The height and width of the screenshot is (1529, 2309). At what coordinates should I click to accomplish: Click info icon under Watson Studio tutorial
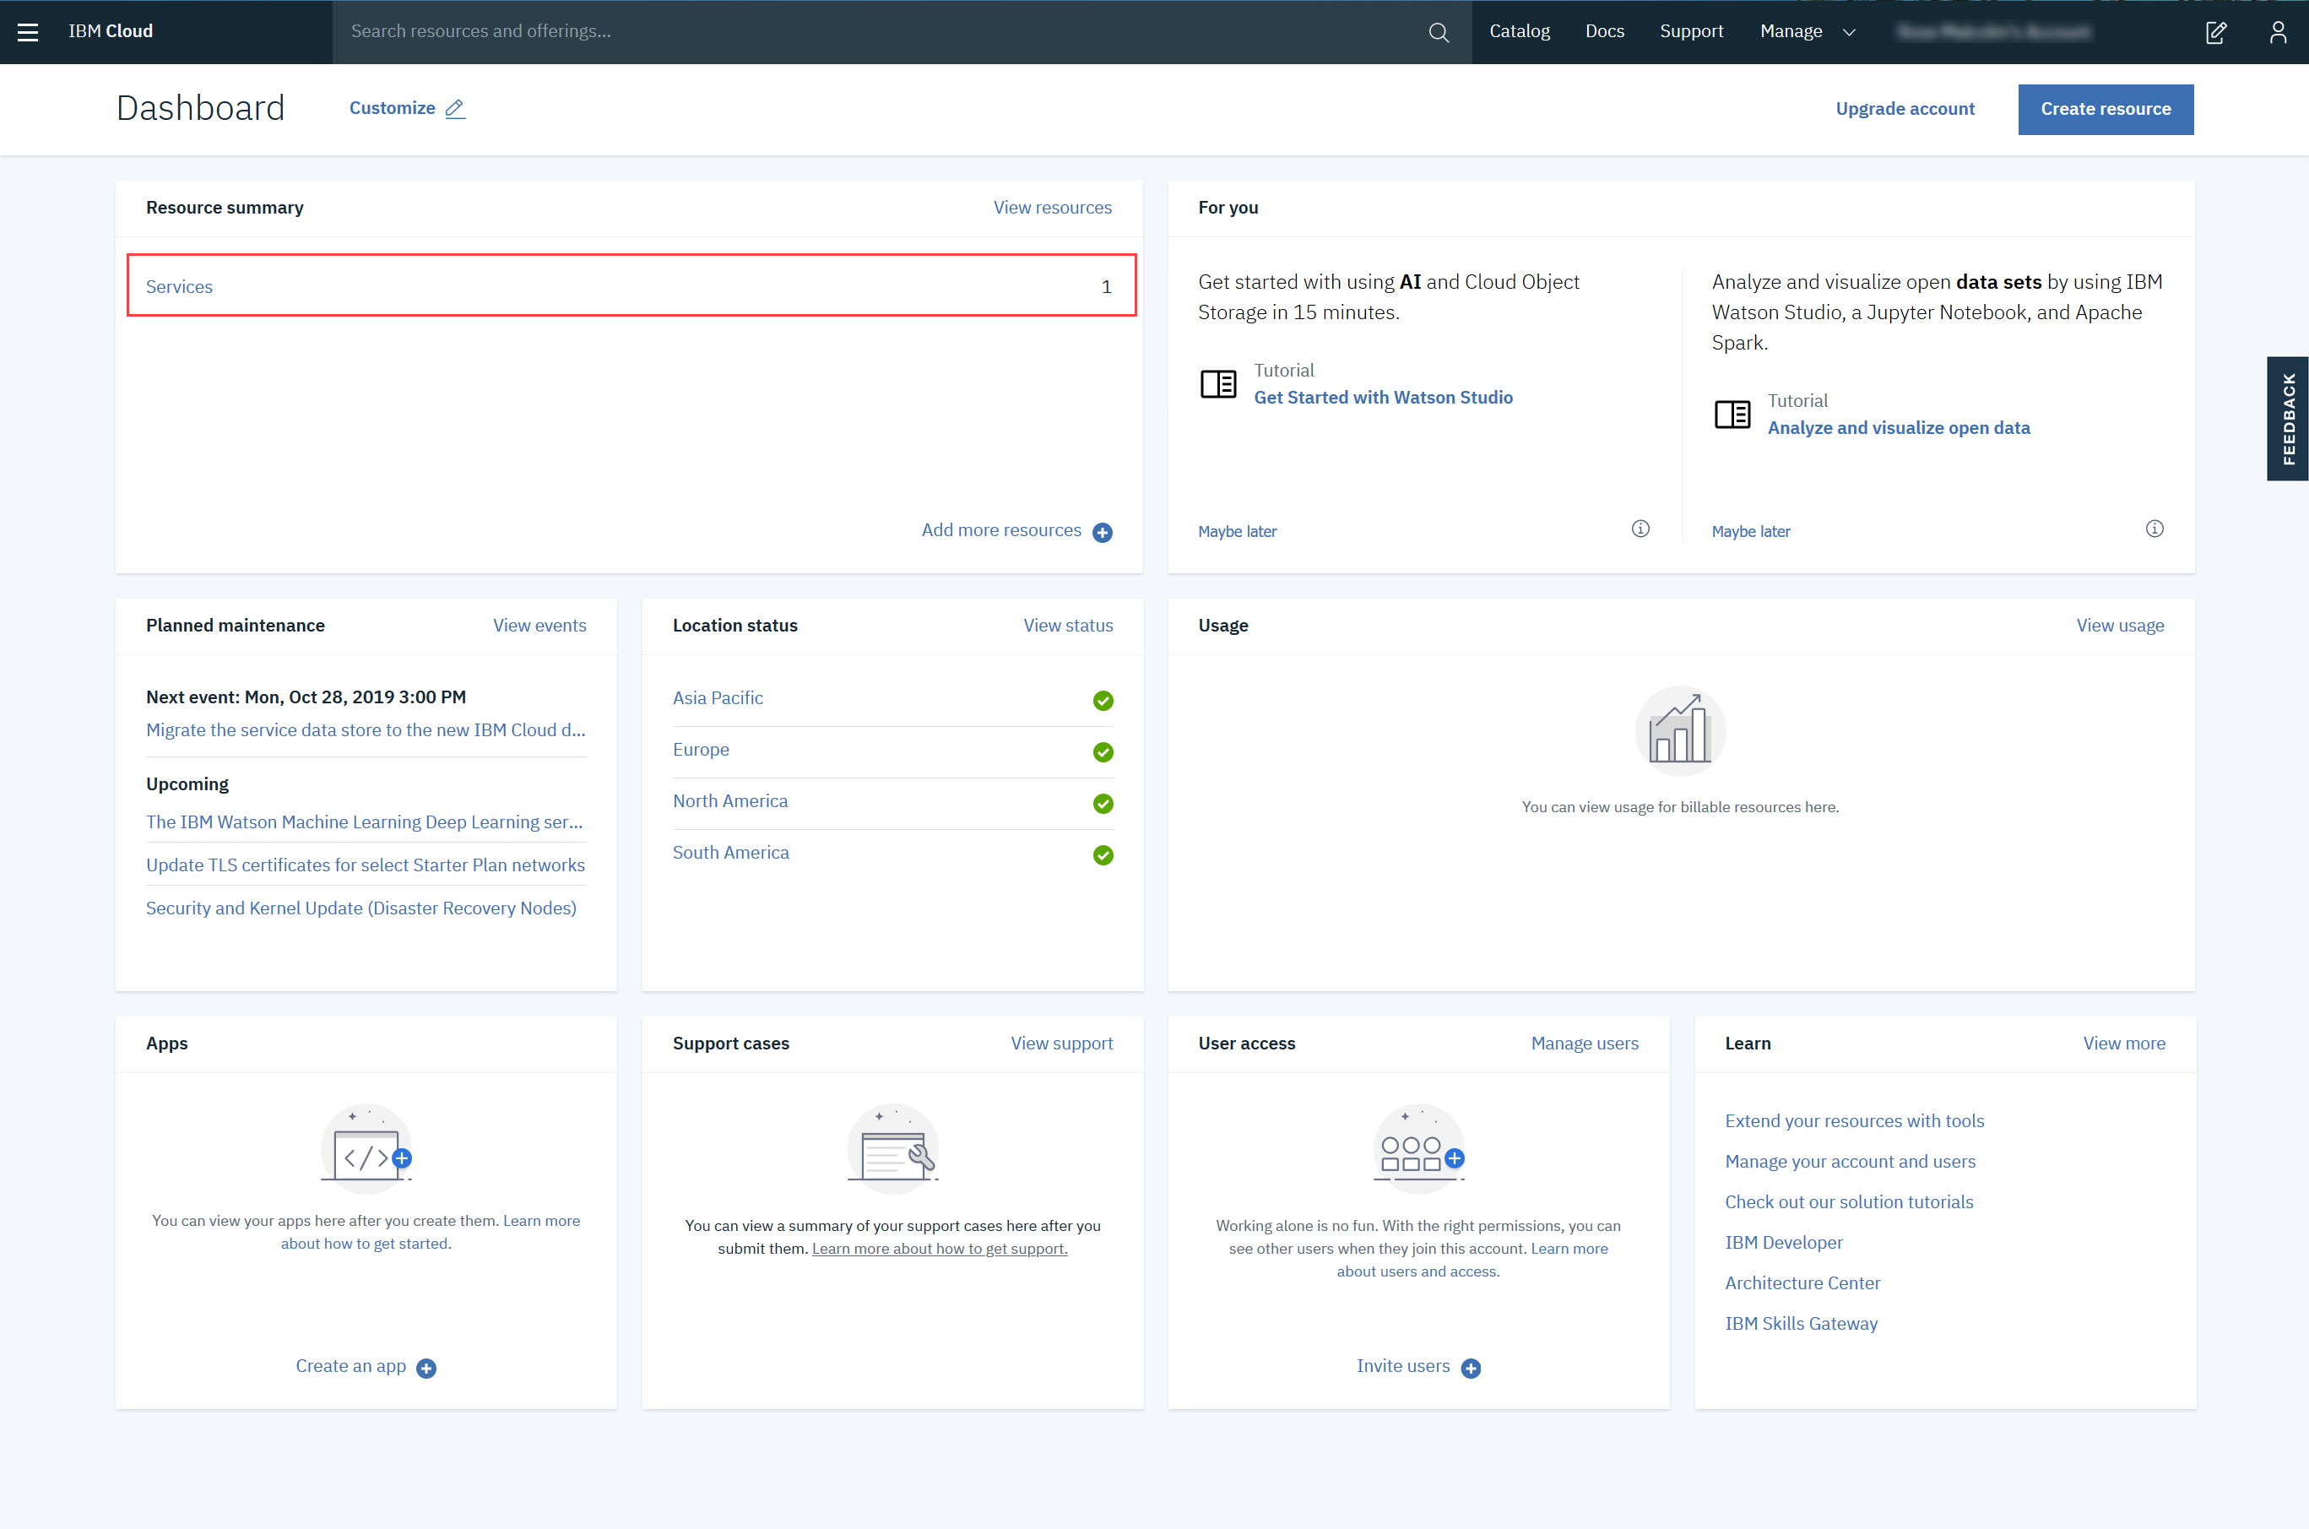pyautogui.click(x=1641, y=529)
